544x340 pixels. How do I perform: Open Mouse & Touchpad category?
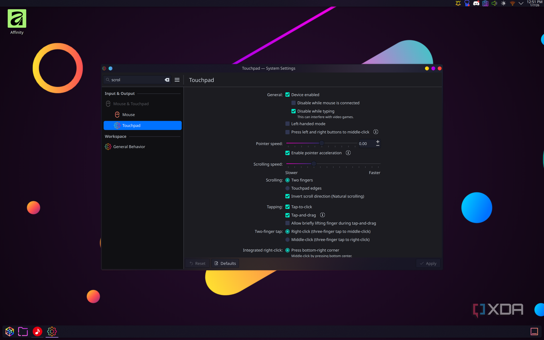(142, 104)
